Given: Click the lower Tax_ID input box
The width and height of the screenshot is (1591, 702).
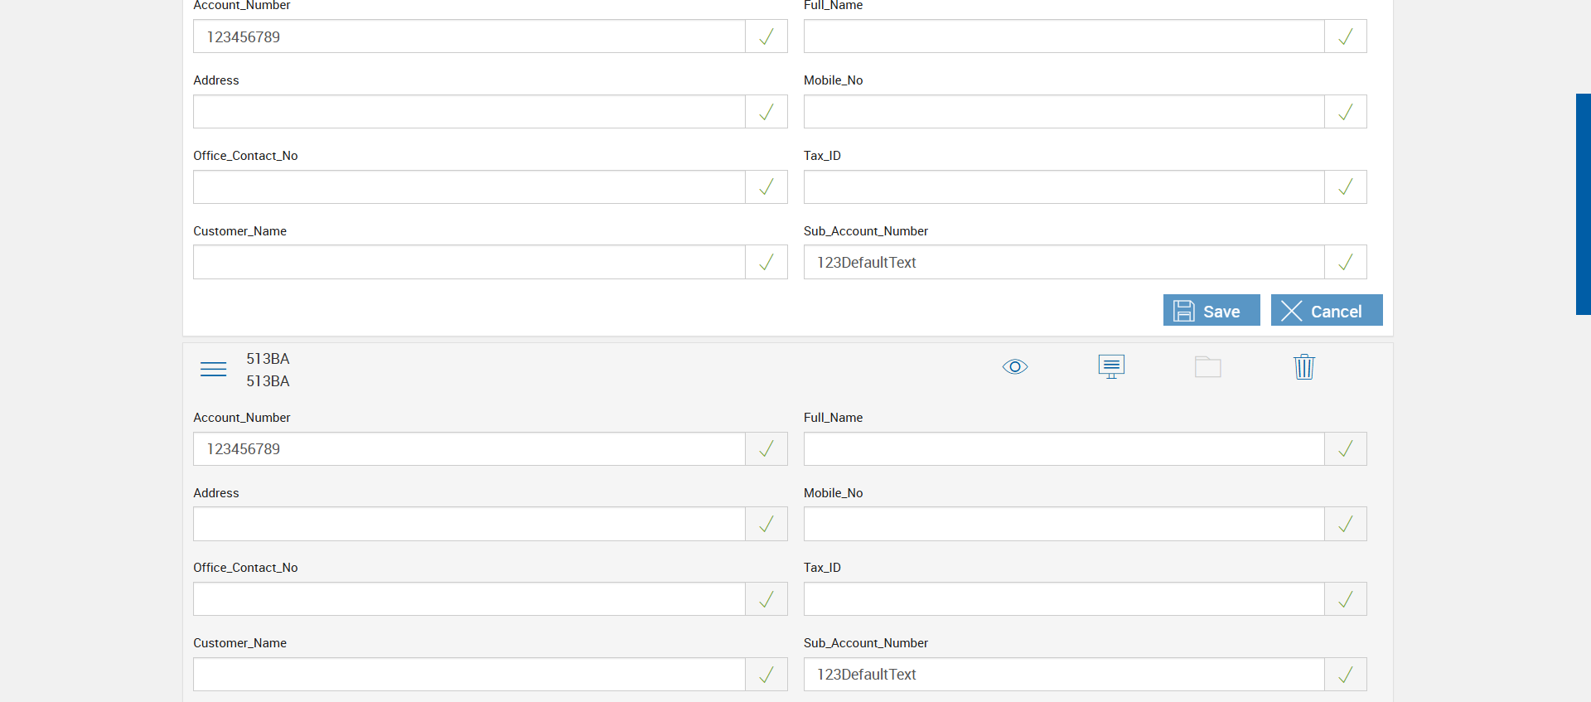Looking at the screenshot, I should (x=1063, y=599).
